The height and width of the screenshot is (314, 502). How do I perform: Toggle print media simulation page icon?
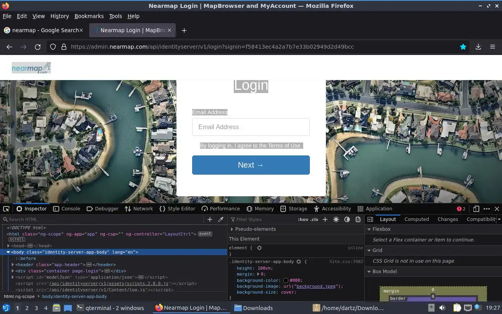pyautogui.click(x=358, y=219)
